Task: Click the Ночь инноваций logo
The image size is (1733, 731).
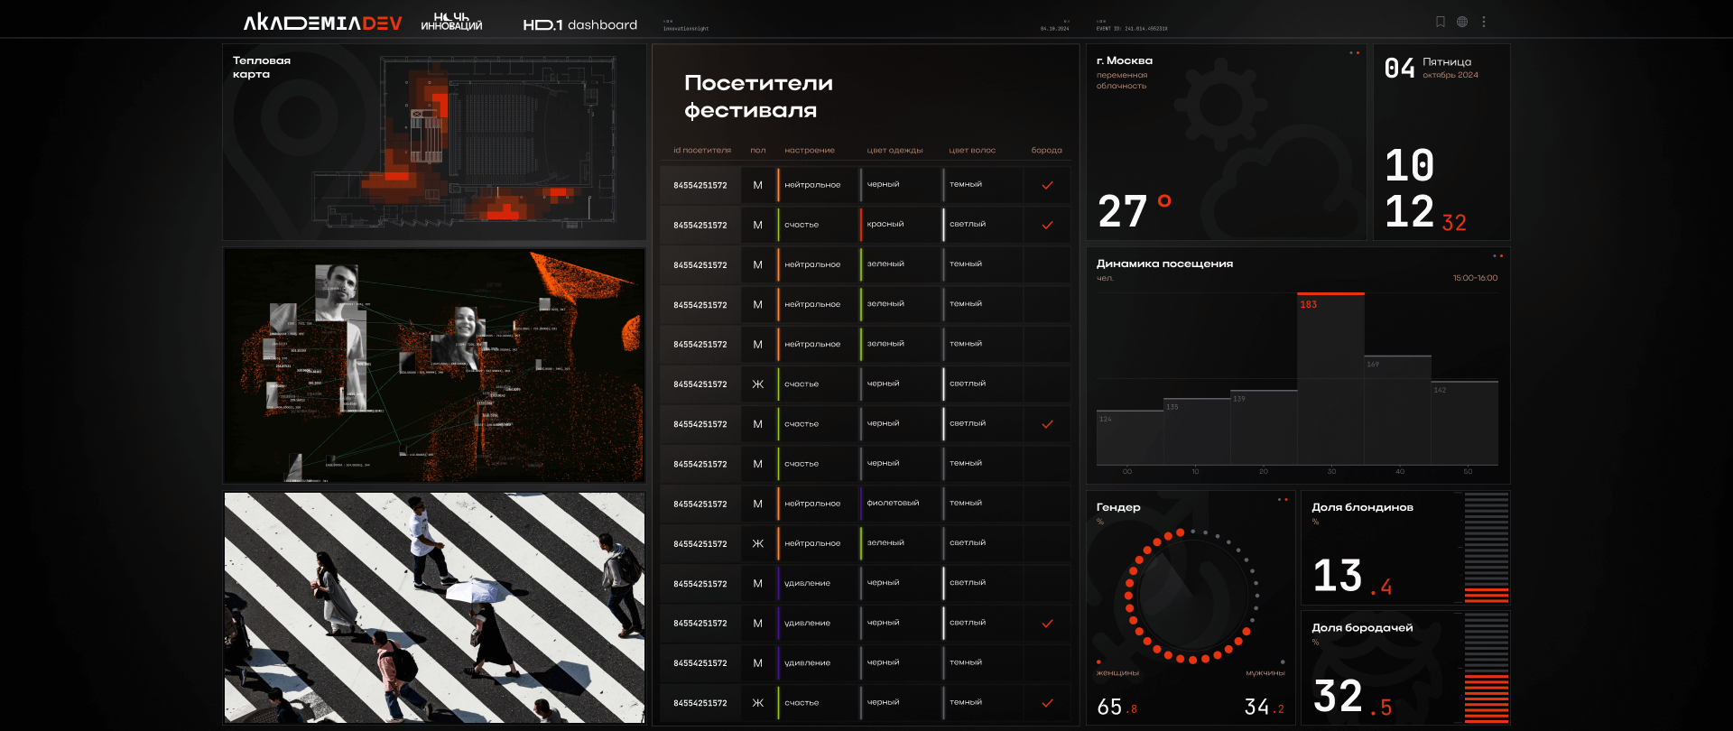Action: click(451, 22)
